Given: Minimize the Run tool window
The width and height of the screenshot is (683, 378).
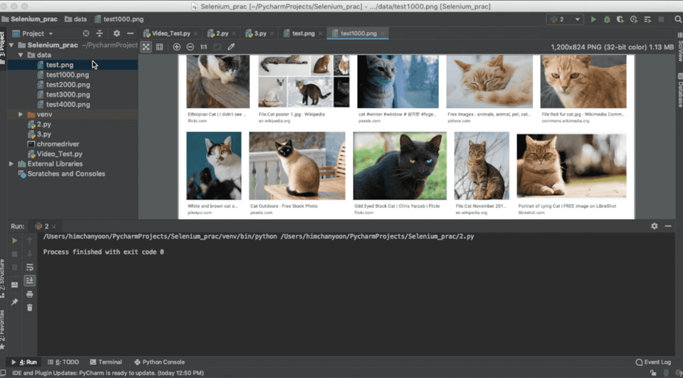Looking at the screenshot, I should pos(668,226).
